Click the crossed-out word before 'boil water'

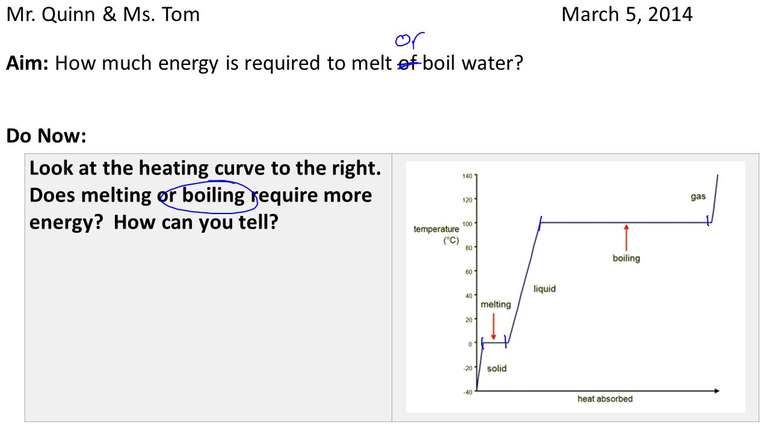(409, 63)
